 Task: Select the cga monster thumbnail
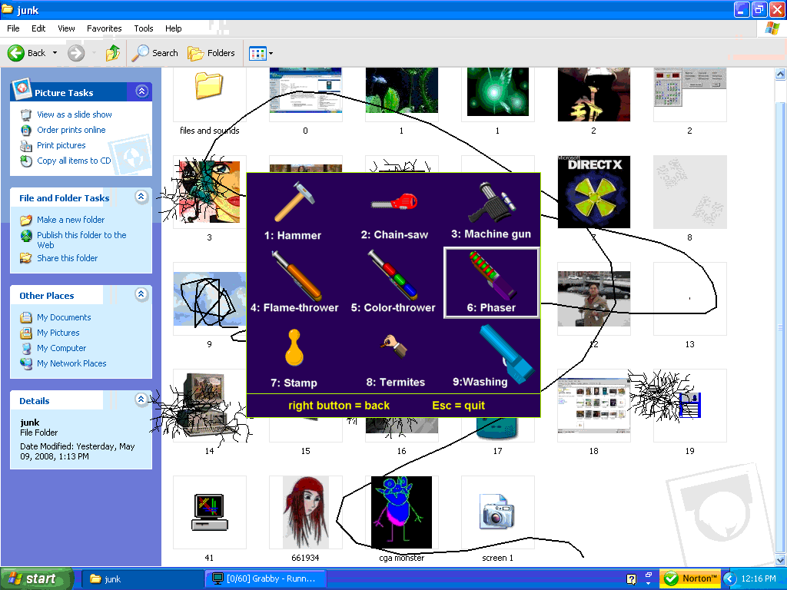click(401, 512)
